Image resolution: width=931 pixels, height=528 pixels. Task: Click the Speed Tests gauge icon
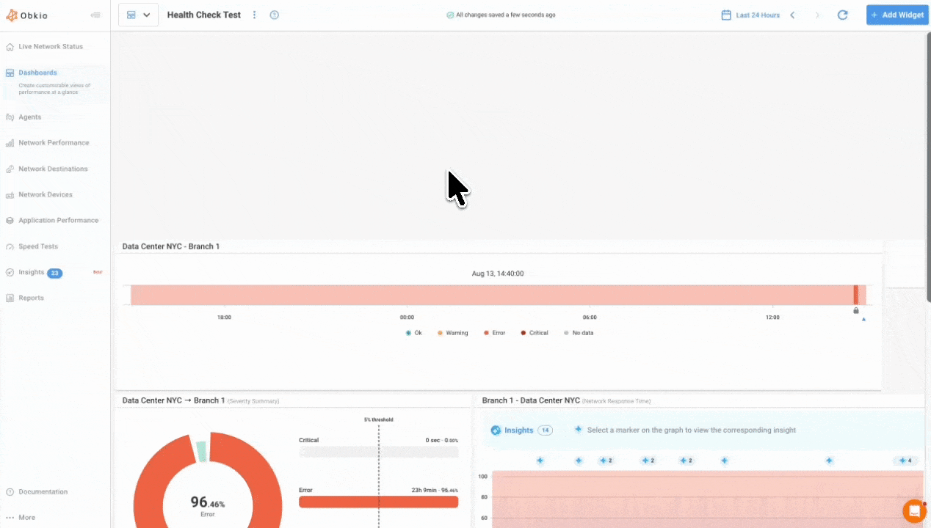coord(10,246)
